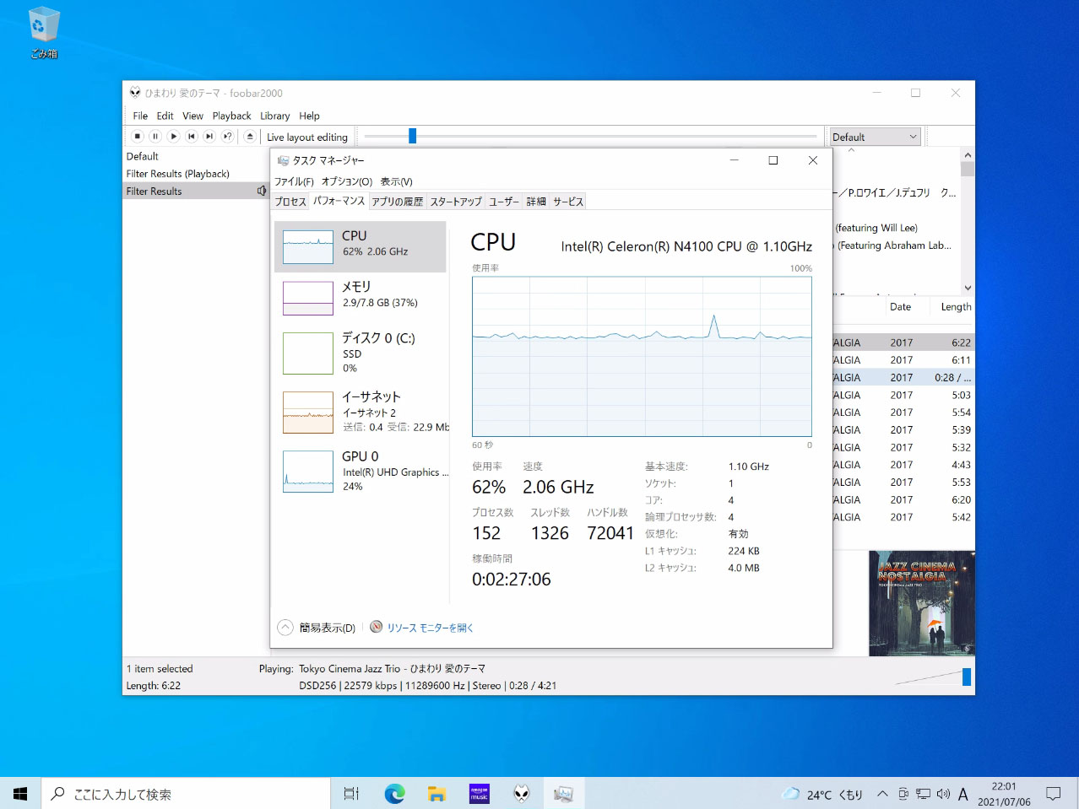Start playback with the Play button

coord(173,136)
